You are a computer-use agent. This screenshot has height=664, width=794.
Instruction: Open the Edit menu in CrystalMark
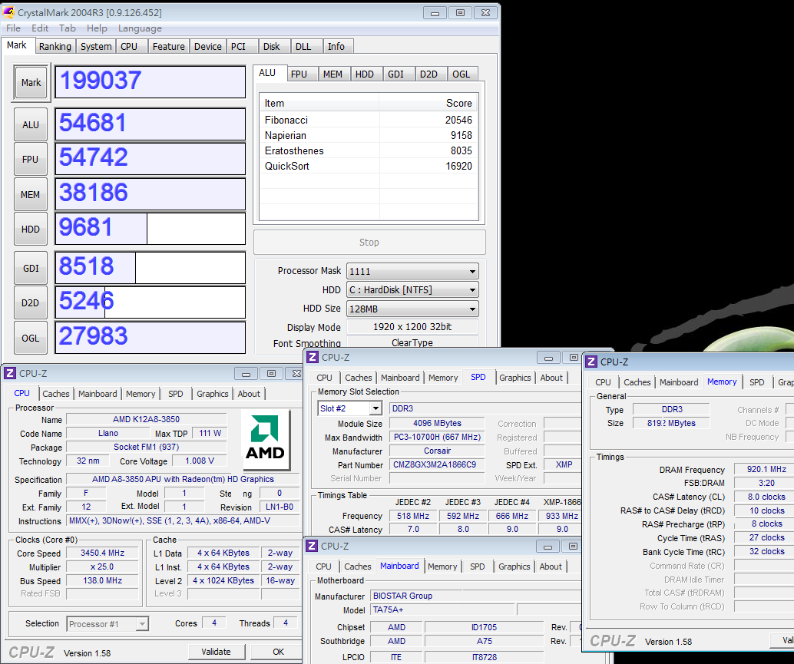(x=39, y=28)
